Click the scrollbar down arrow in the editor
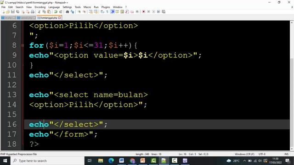Image resolution: width=294 pixels, height=165 pixels. [x=292, y=149]
